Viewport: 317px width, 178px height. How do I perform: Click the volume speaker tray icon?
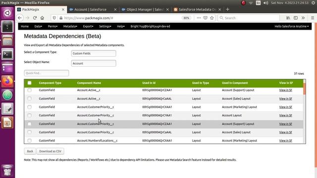click(x=266, y=3)
